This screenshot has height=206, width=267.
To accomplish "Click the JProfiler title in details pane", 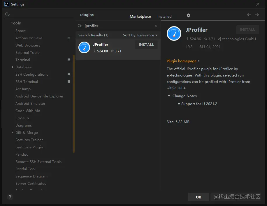I will pos(196,30).
